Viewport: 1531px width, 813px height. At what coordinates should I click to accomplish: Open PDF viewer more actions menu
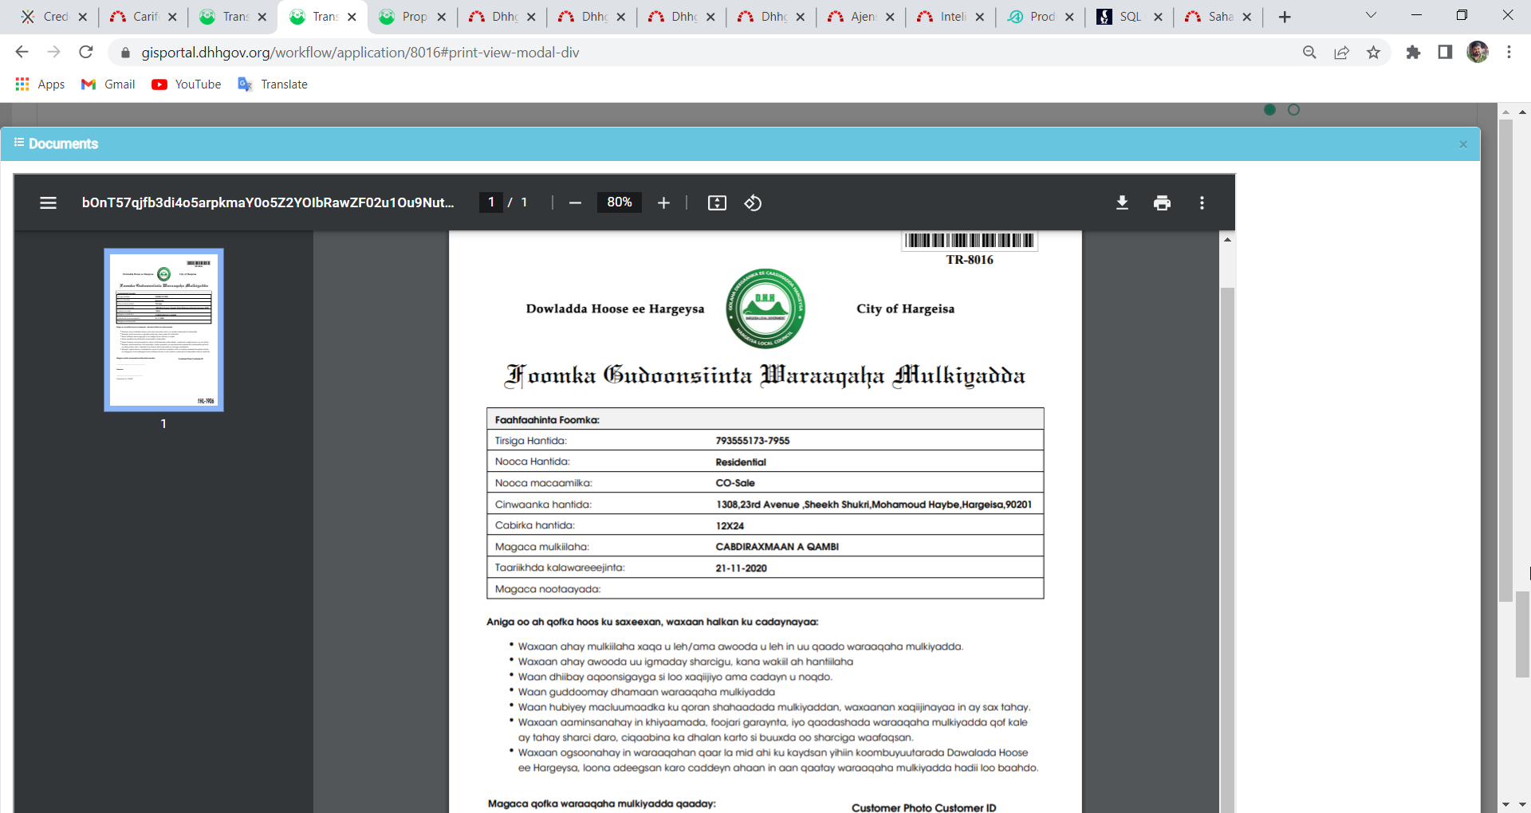1202,203
